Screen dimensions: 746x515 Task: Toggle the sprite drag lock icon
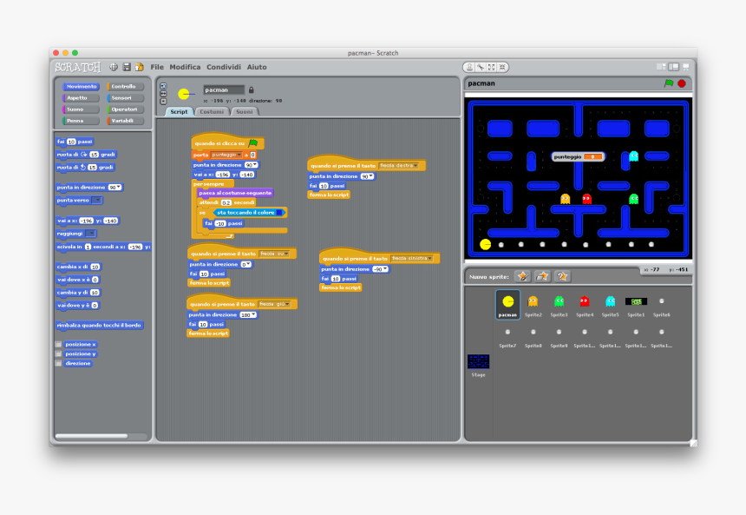252,90
